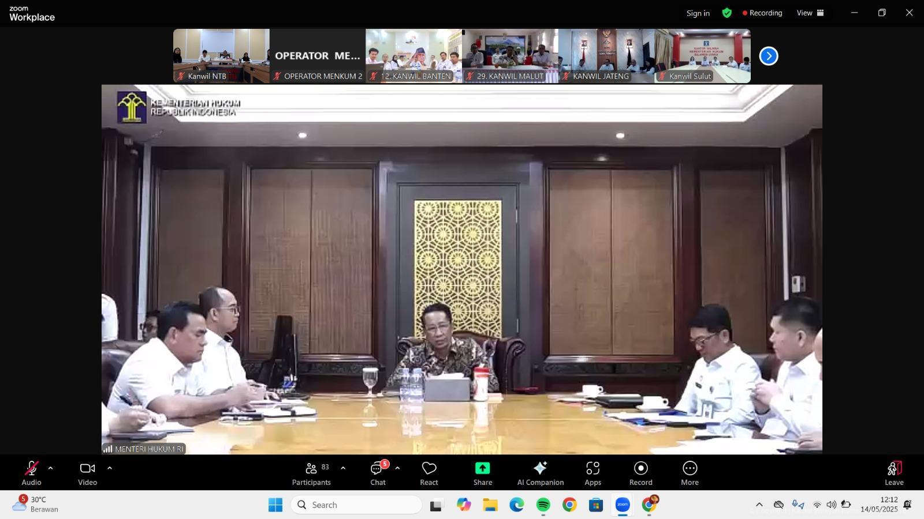Leave the meeting
This screenshot has width=924, height=519.
tap(893, 473)
